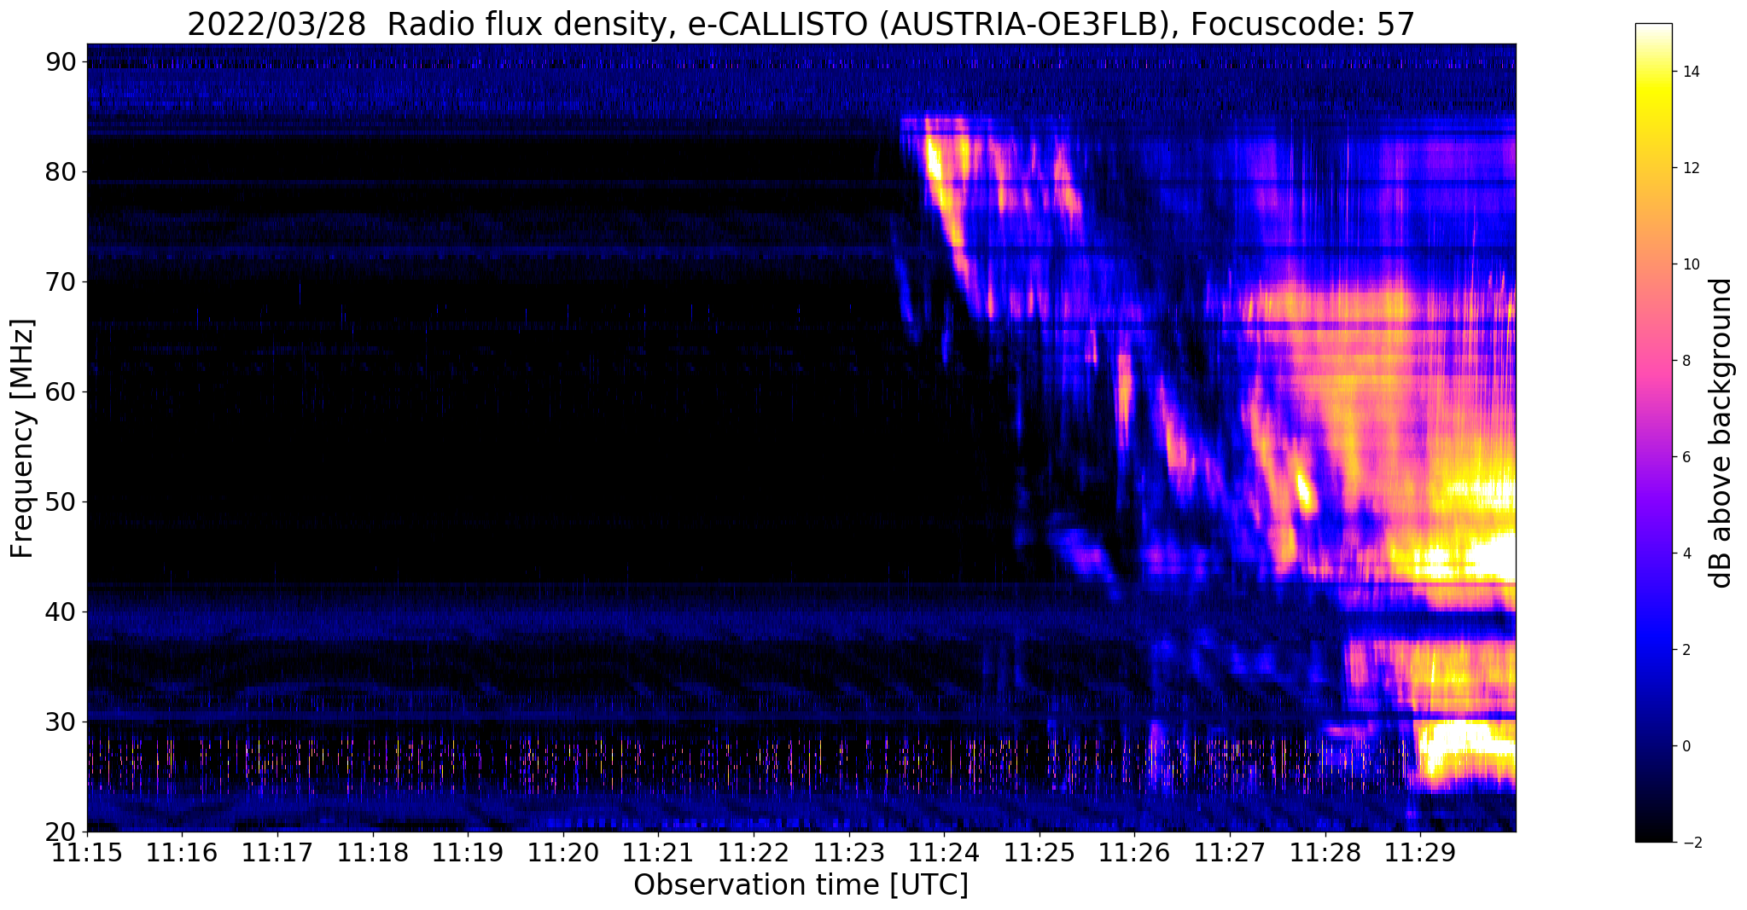Click the plot title mentioning e-CALLISTO AUSTRIA-OE3FLB
The image size is (1747, 910).
point(801,24)
